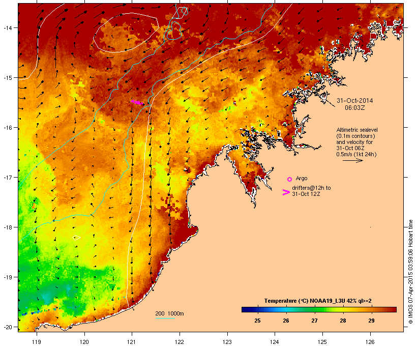The height and width of the screenshot is (346, 417).
Task: Click the dark red end of the temperature colorbar
Action: pos(392,309)
